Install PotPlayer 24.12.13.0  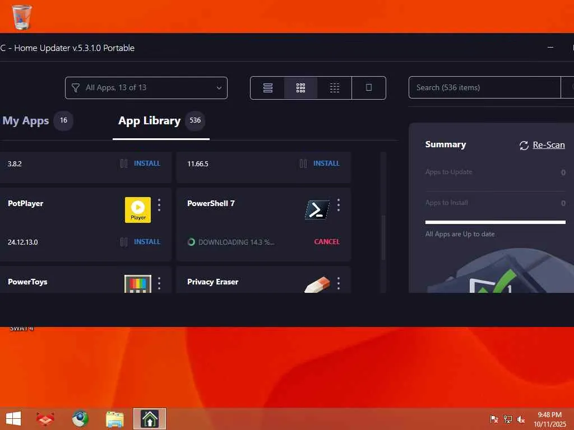147,242
